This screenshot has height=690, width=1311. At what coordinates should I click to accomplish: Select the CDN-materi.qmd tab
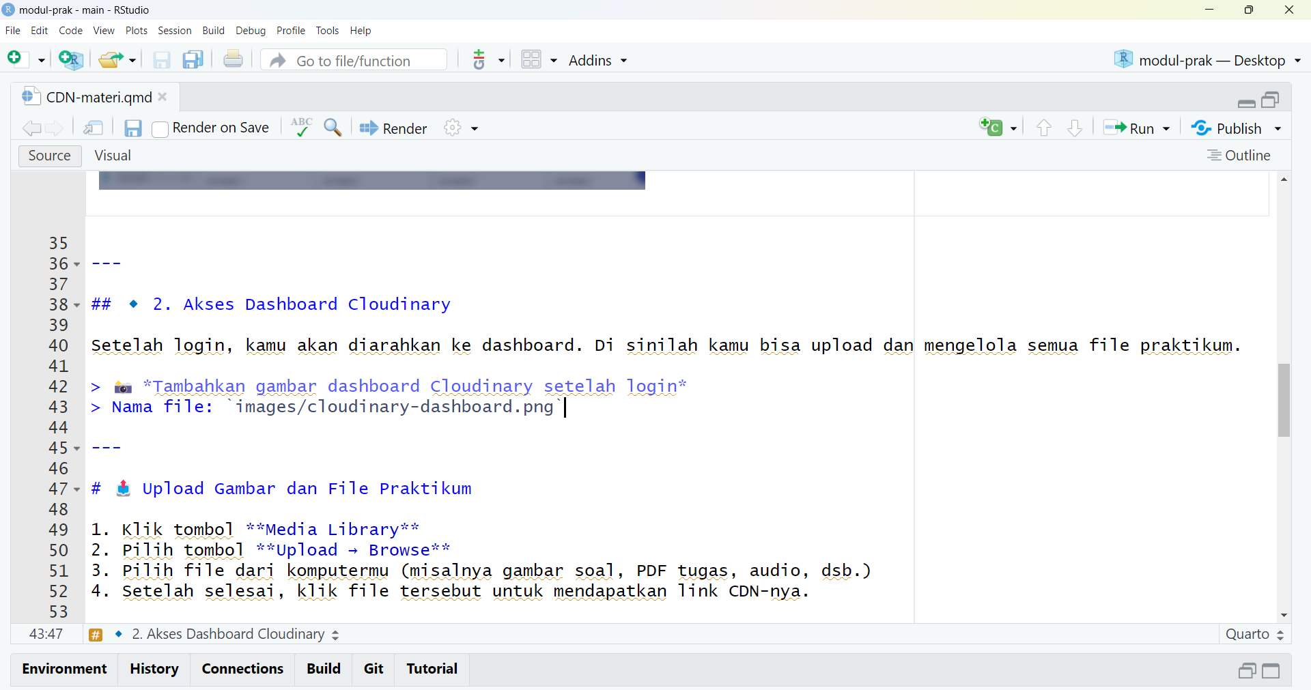98,97
